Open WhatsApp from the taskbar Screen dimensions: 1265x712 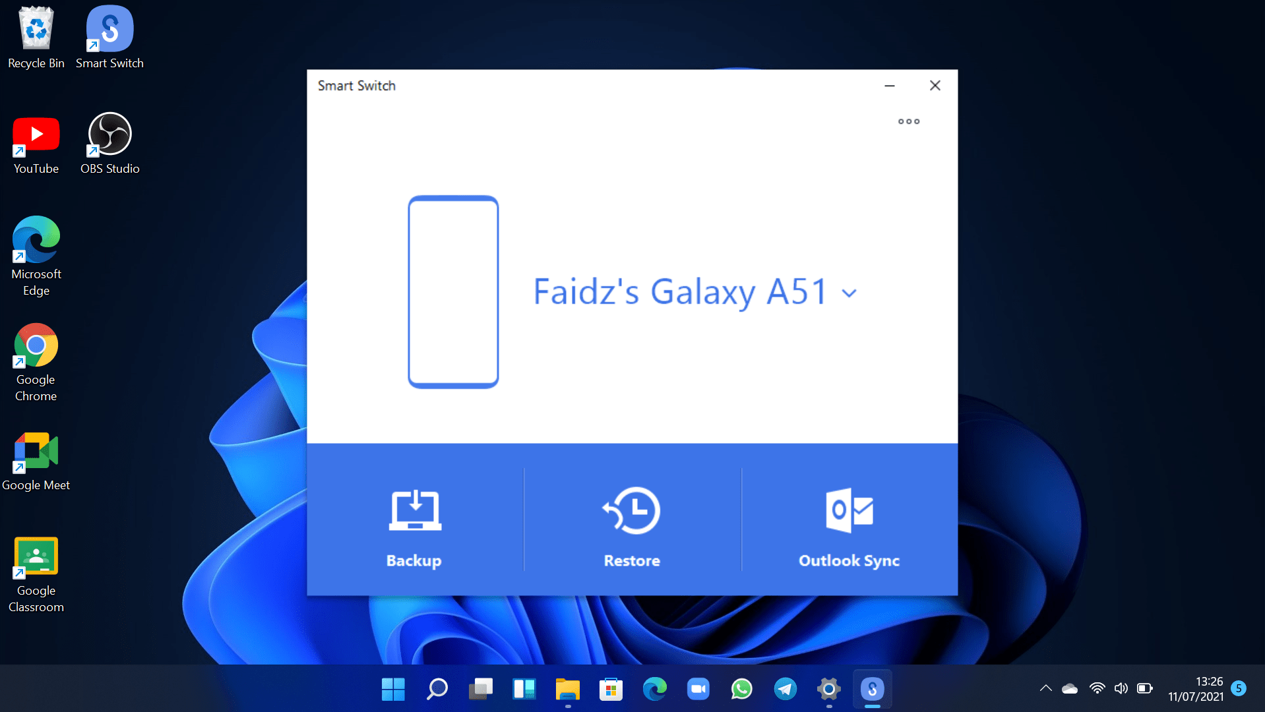(x=741, y=690)
